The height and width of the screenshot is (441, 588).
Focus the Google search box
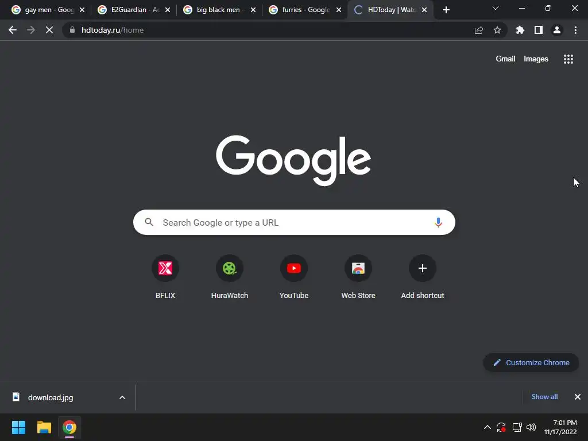click(x=294, y=222)
